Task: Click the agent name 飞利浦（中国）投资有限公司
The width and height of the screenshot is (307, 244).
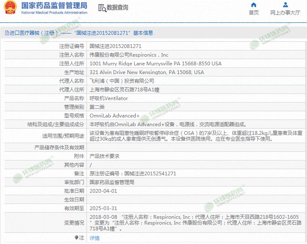Action: tap(122, 81)
